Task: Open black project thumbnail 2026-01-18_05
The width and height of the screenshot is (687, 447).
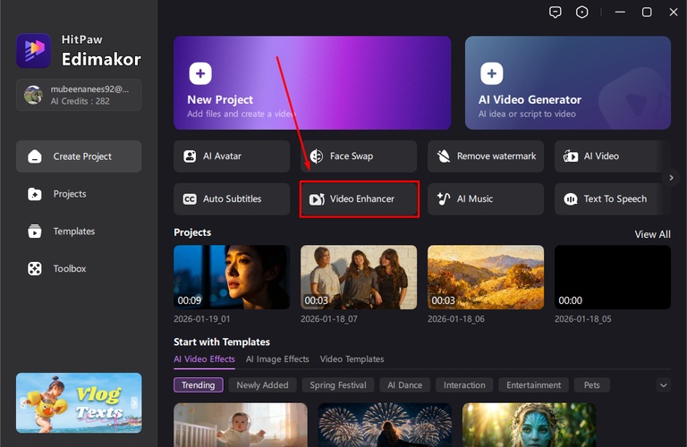Action: (x=613, y=277)
